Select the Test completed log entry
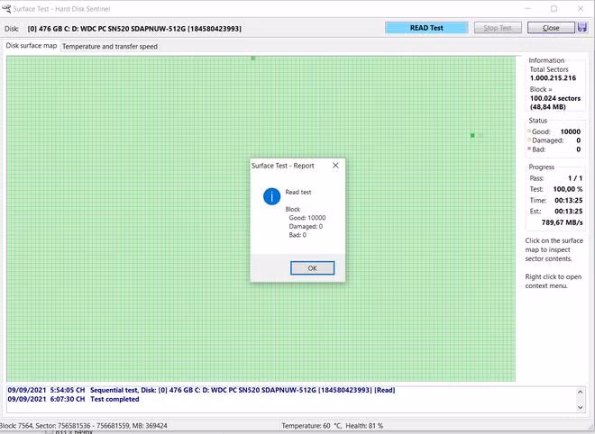Viewport: 595px width, 434px height. 114,399
